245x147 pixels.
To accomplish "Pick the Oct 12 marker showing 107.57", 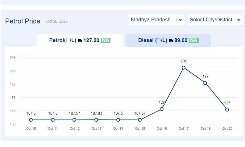I will click(75, 120).
